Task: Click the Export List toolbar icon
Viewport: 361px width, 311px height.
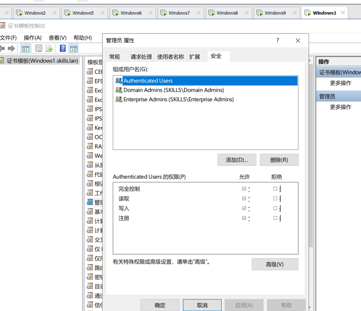Action: pyautogui.click(x=49, y=49)
